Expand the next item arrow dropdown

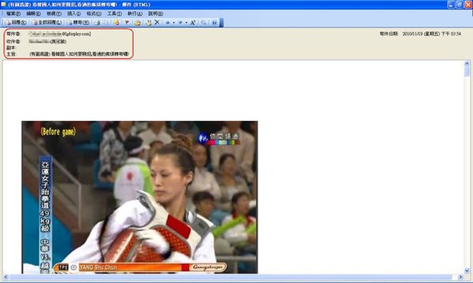coord(186,23)
